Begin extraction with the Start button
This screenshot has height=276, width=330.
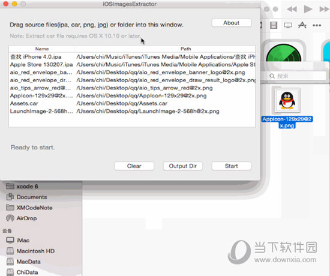coord(231,166)
